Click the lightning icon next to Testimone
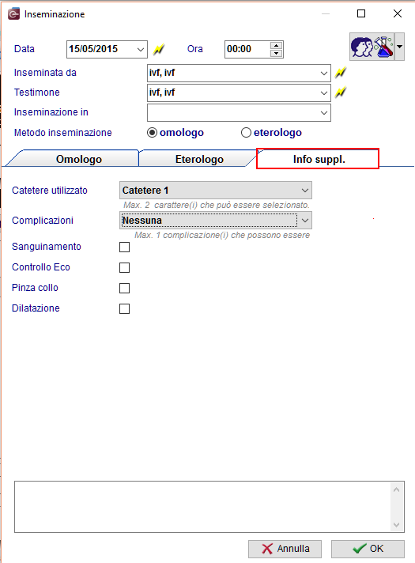The width and height of the screenshot is (415, 563). pos(341,93)
